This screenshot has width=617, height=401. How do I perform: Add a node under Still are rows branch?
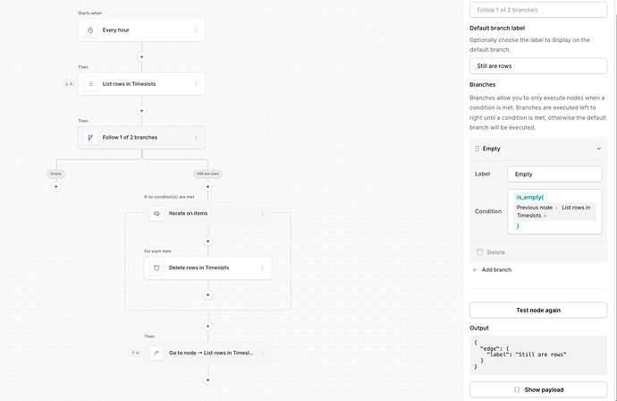[207, 187]
